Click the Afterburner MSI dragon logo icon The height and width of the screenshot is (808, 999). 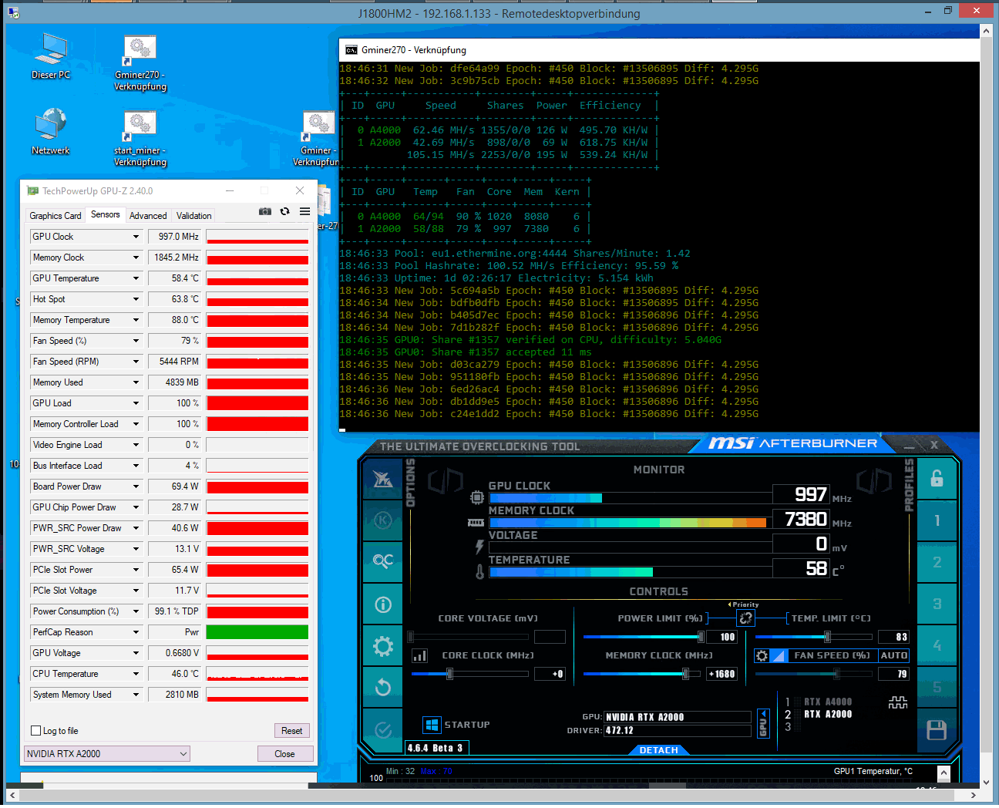(383, 479)
